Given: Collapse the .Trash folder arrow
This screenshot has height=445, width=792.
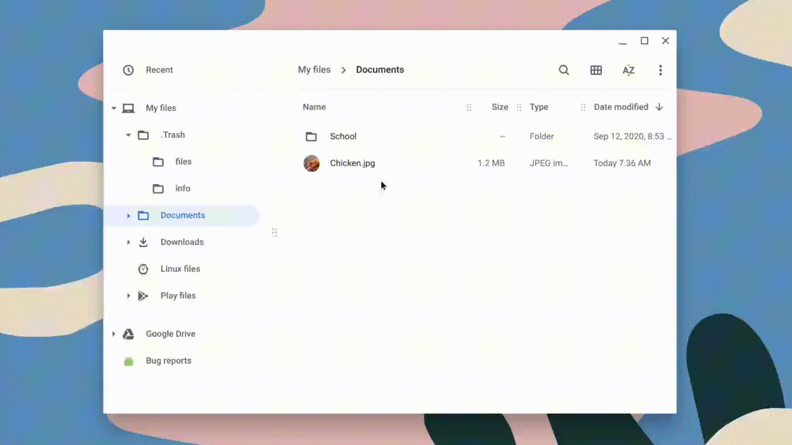Looking at the screenshot, I should click(x=128, y=135).
